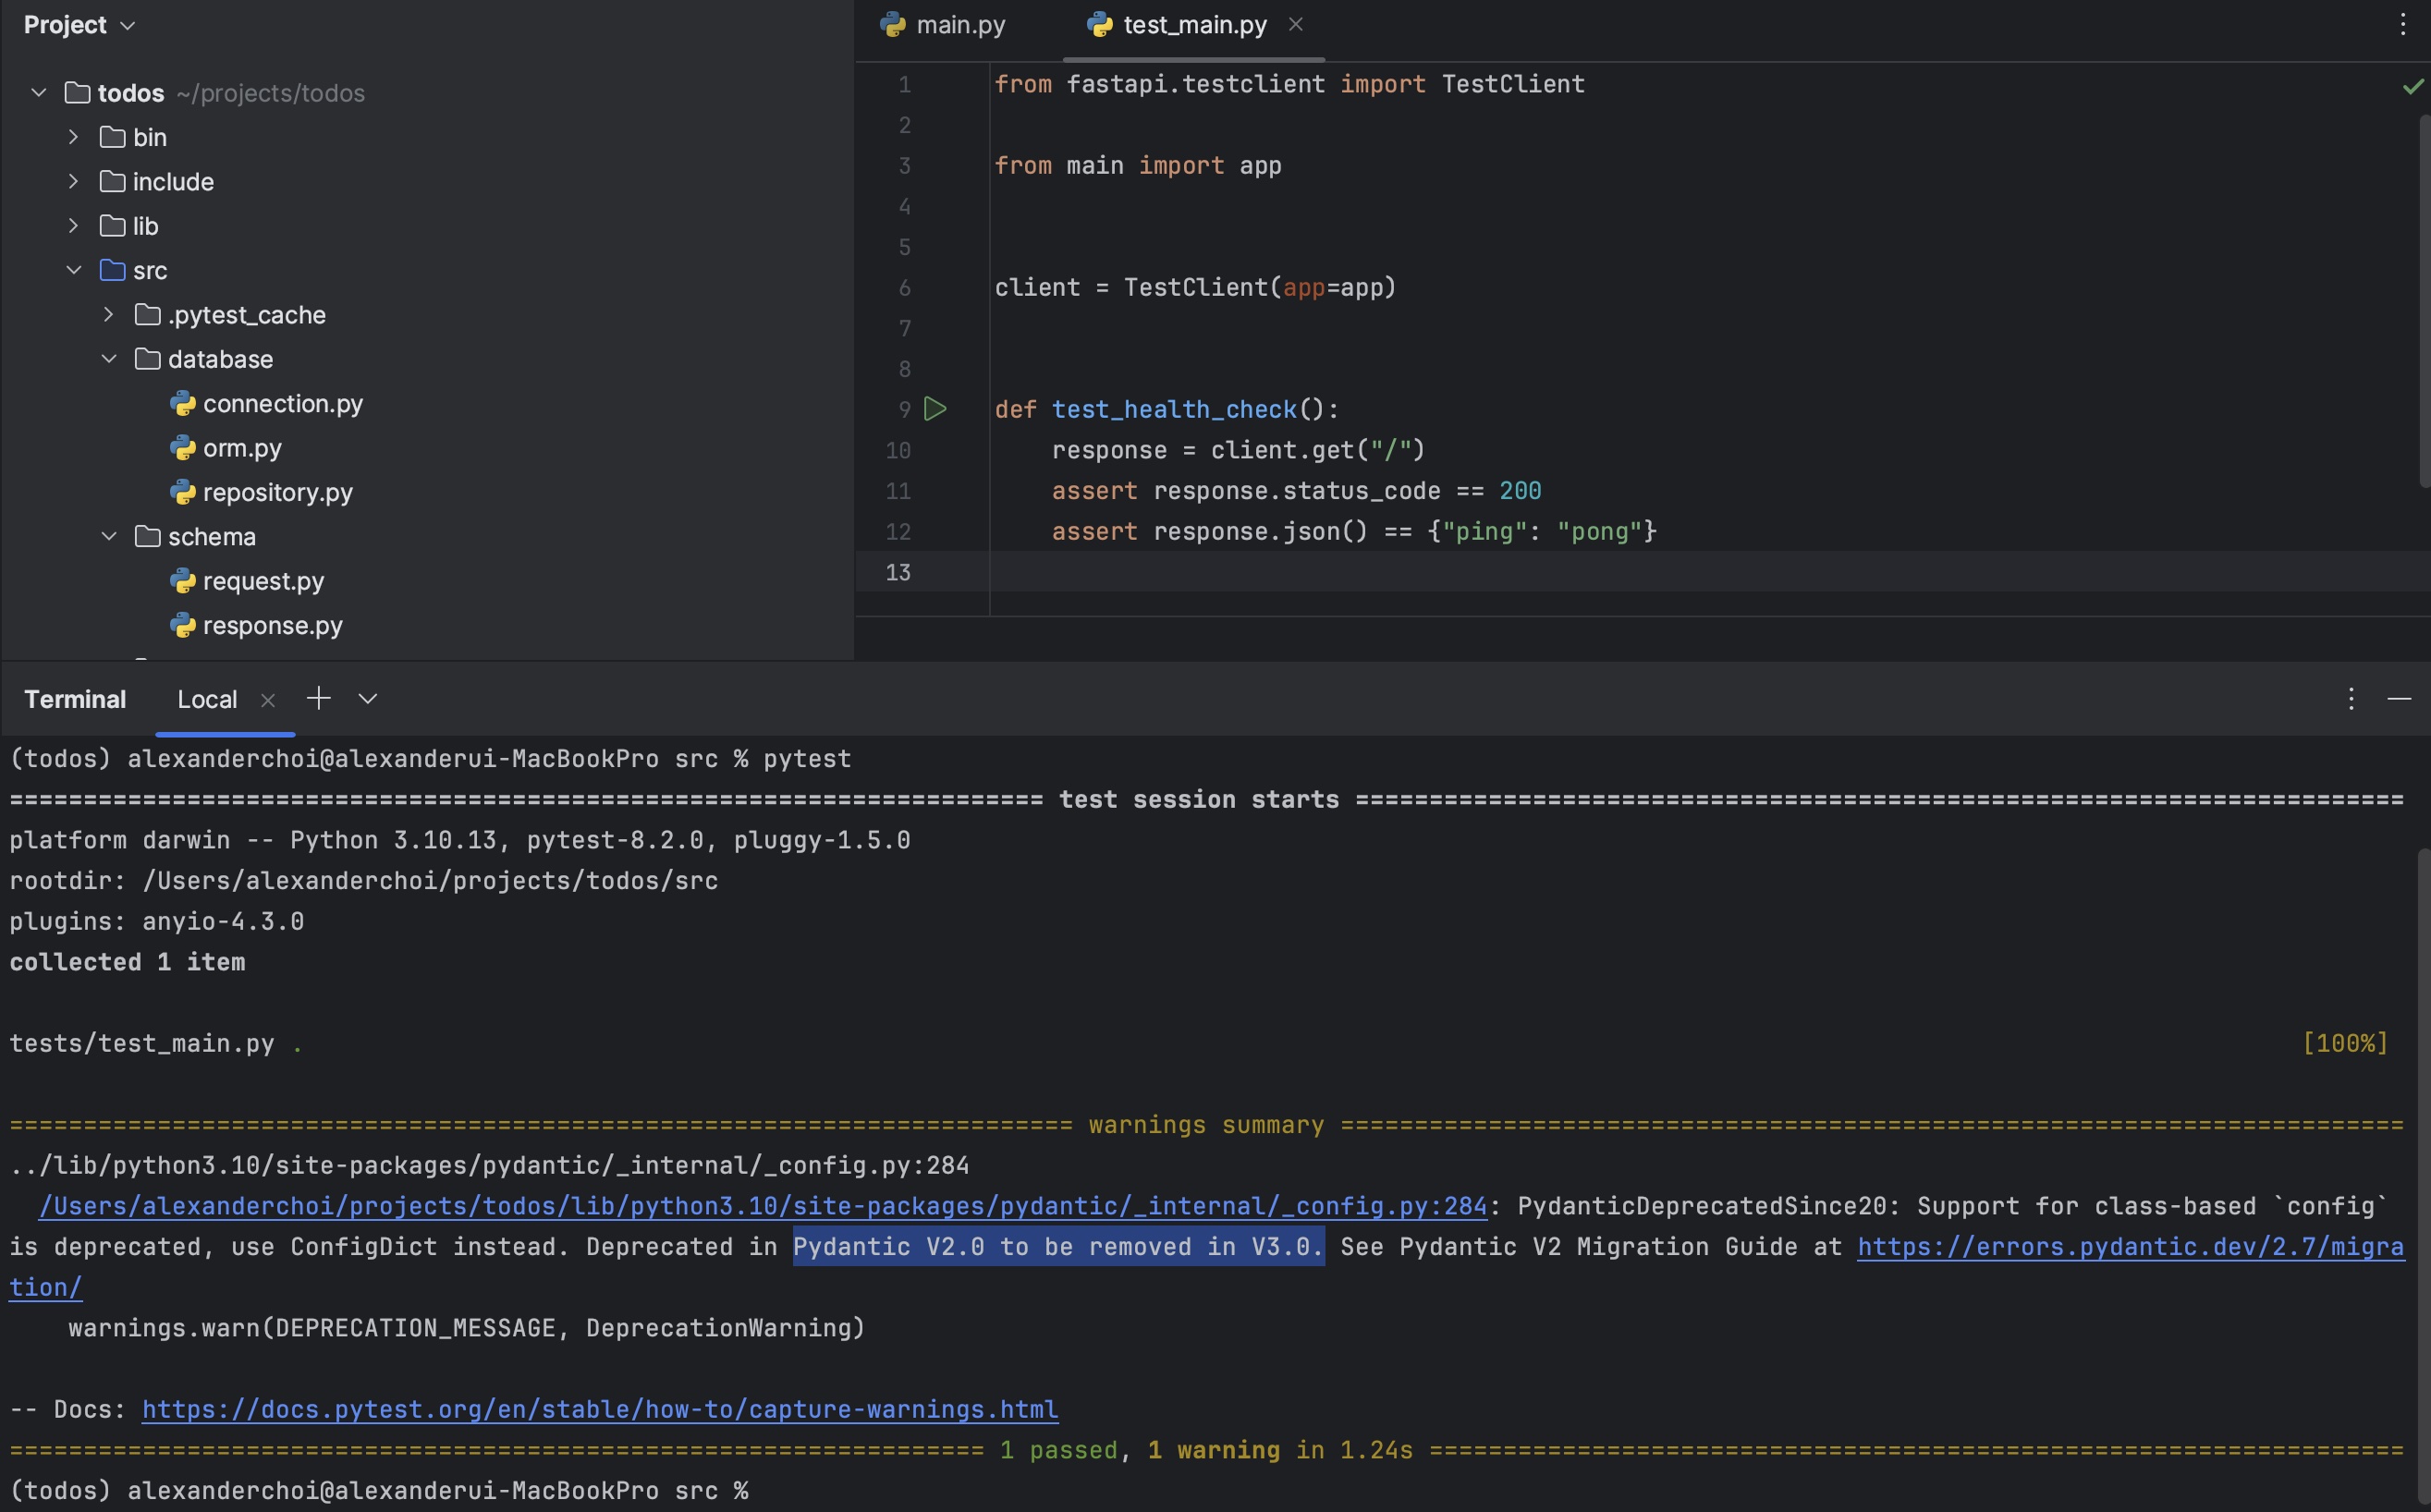Click 'collected 1 item' terminal text
2431x1512 pixels.
tap(127, 962)
